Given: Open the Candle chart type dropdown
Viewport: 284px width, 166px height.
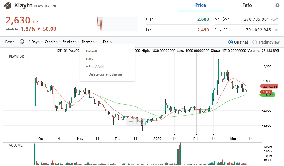Looking at the screenshot, I should pos(52,42).
